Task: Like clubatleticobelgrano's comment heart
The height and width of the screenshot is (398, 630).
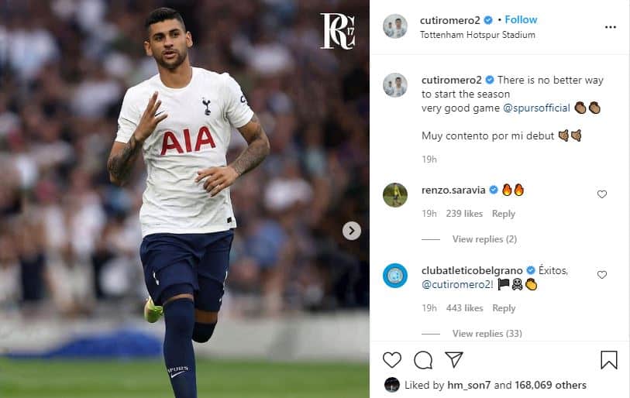Action: pyautogui.click(x=601, y=275)
